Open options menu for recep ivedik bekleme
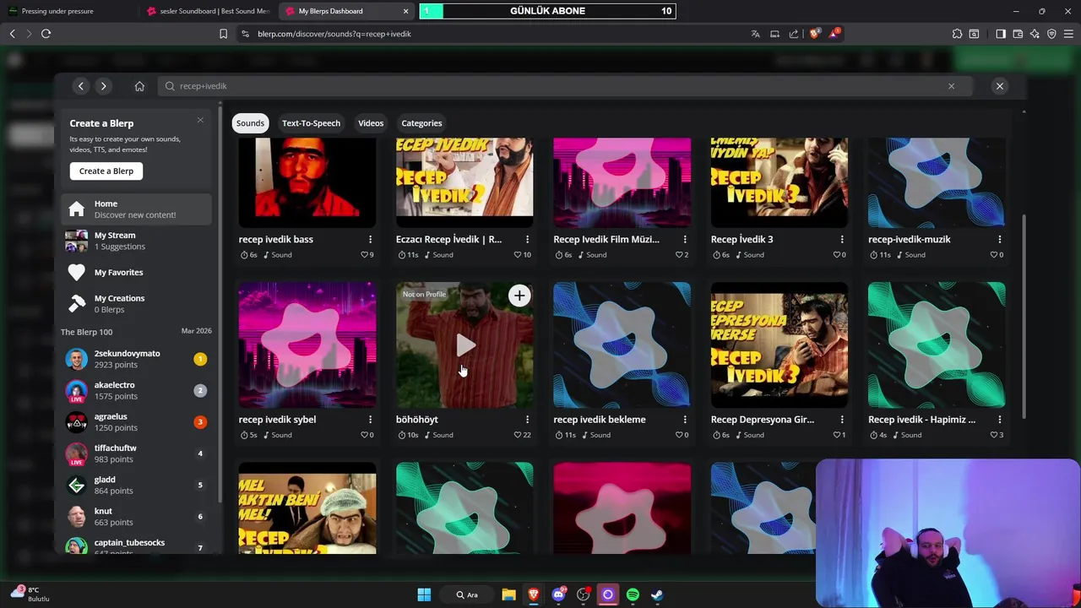 (685, 419)
